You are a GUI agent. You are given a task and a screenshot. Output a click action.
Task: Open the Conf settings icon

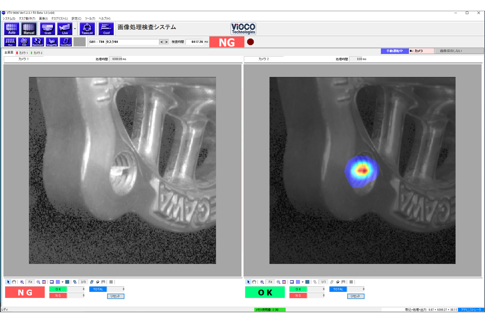pos(106,29)
